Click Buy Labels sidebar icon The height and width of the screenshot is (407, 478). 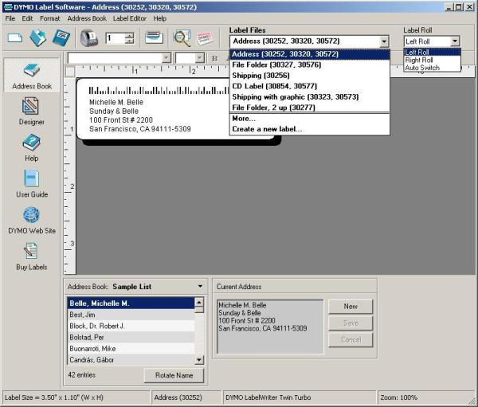pyautogui.click(x=31, y=256)
